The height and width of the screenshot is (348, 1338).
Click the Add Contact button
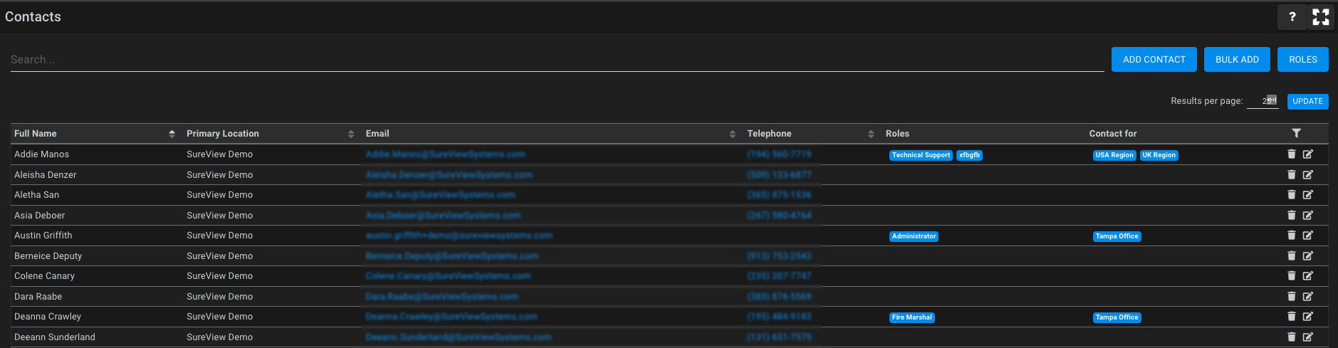[x=1154, y=60]
